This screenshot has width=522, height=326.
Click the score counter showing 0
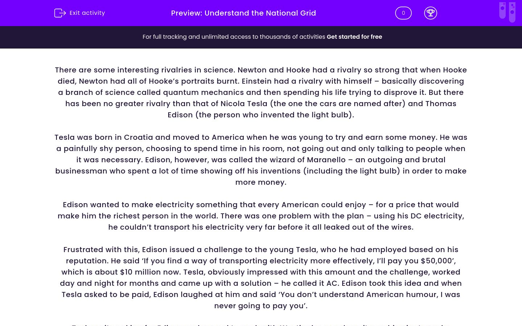[403, 13]
